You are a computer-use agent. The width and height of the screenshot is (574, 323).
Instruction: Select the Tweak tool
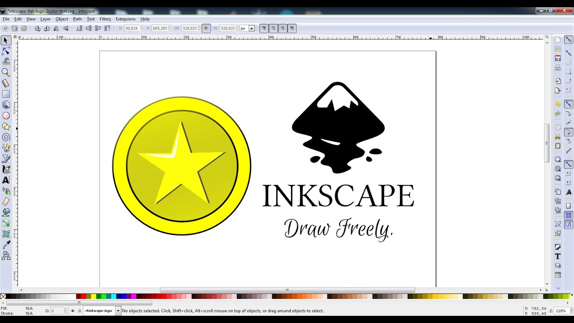tap(6, 62)
